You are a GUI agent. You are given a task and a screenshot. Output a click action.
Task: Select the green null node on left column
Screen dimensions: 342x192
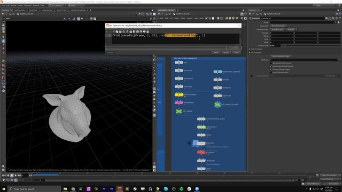click(x=179, y=111)
